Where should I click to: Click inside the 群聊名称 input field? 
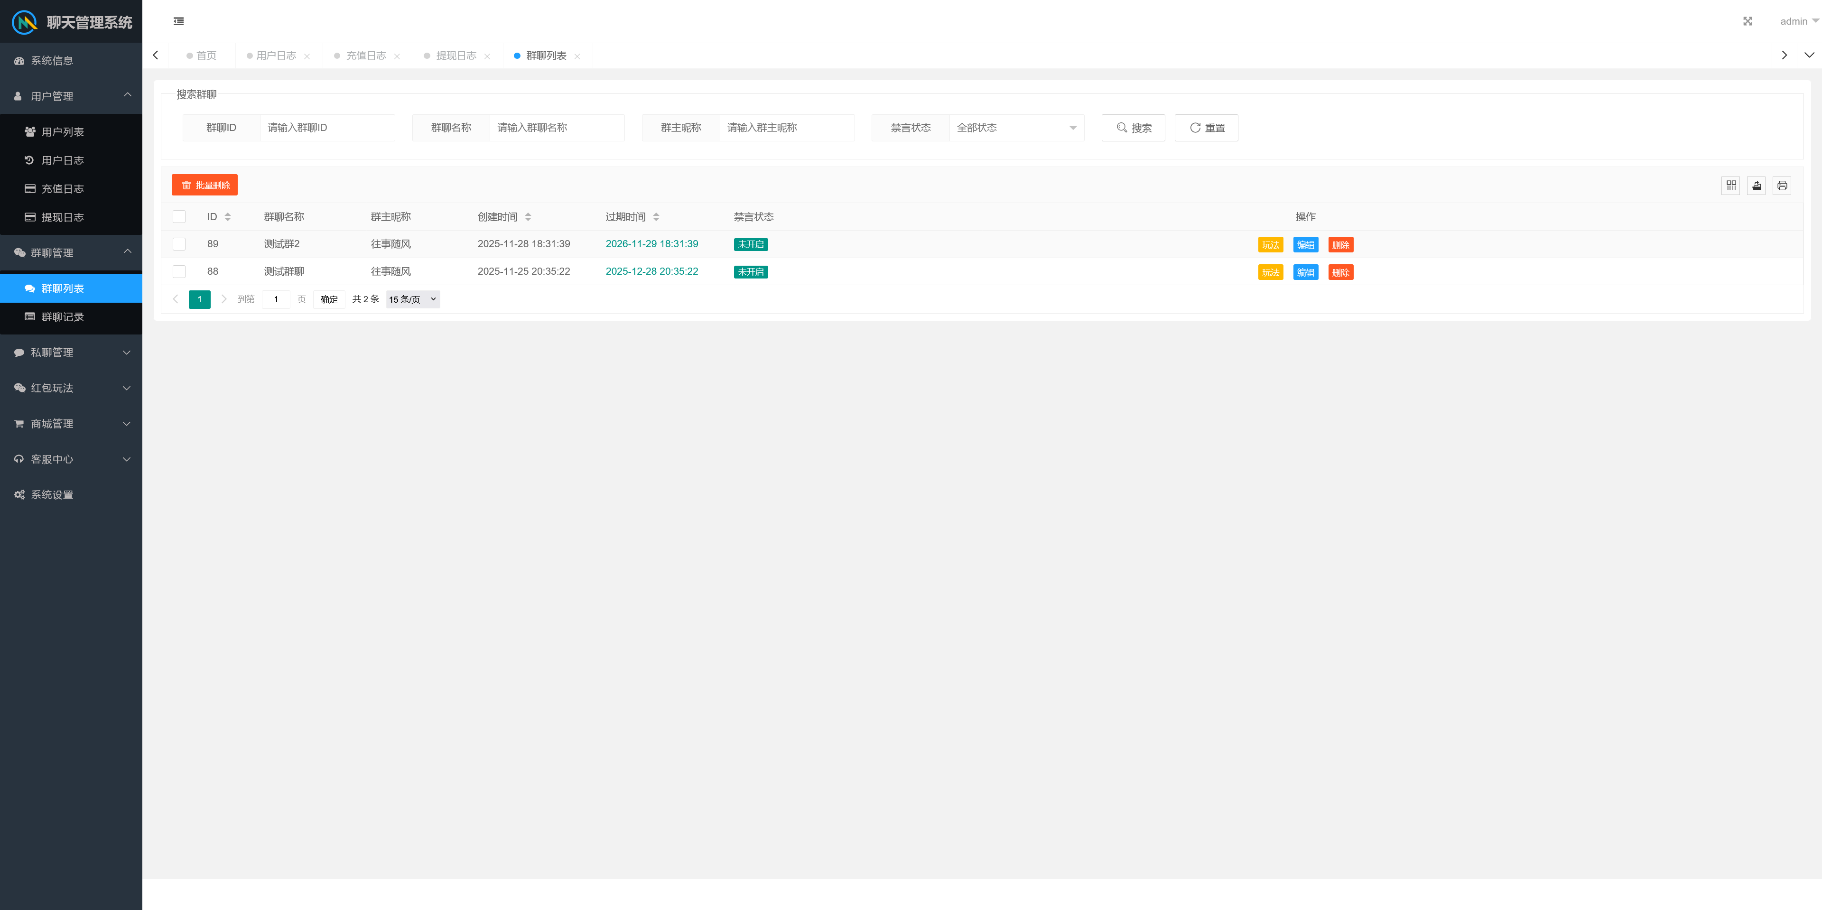pyautogui.click(x=557, y=127)
